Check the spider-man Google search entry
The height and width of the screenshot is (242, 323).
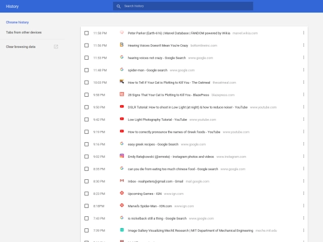87,70
